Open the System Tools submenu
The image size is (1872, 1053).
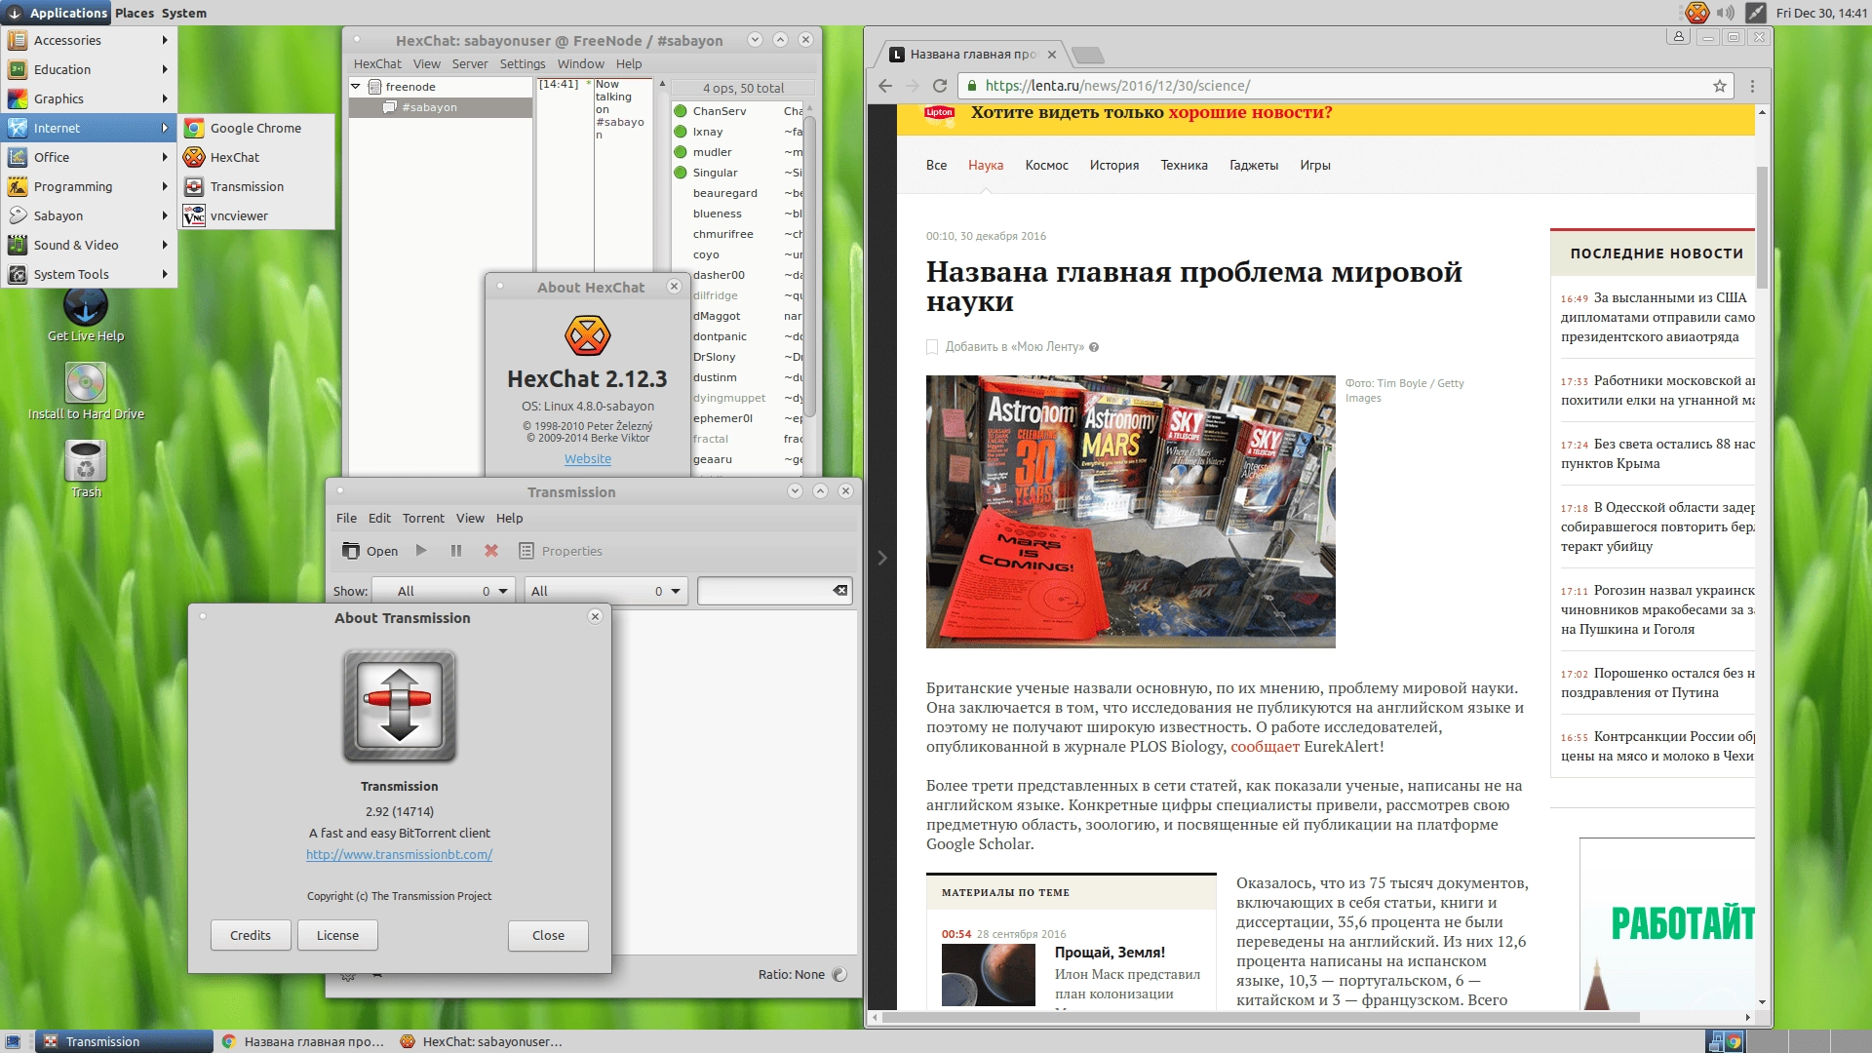pos(88,274)
